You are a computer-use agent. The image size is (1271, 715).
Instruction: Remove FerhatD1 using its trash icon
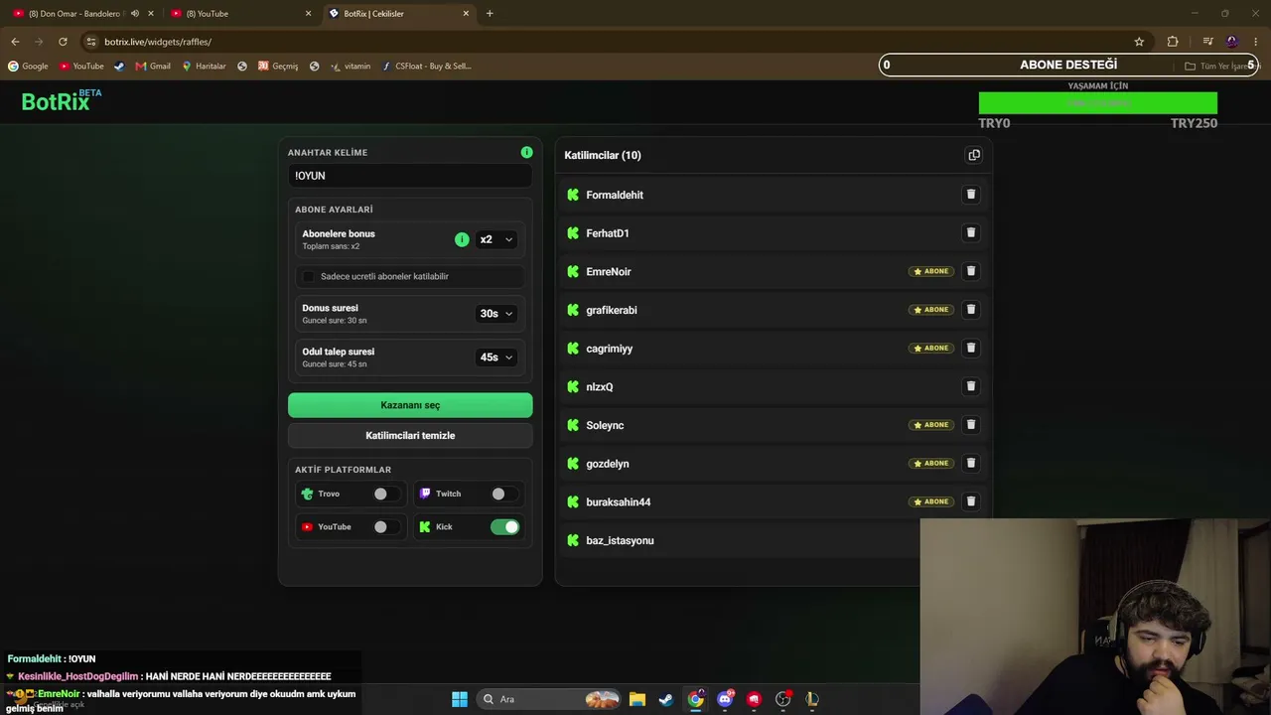point(971,232)
